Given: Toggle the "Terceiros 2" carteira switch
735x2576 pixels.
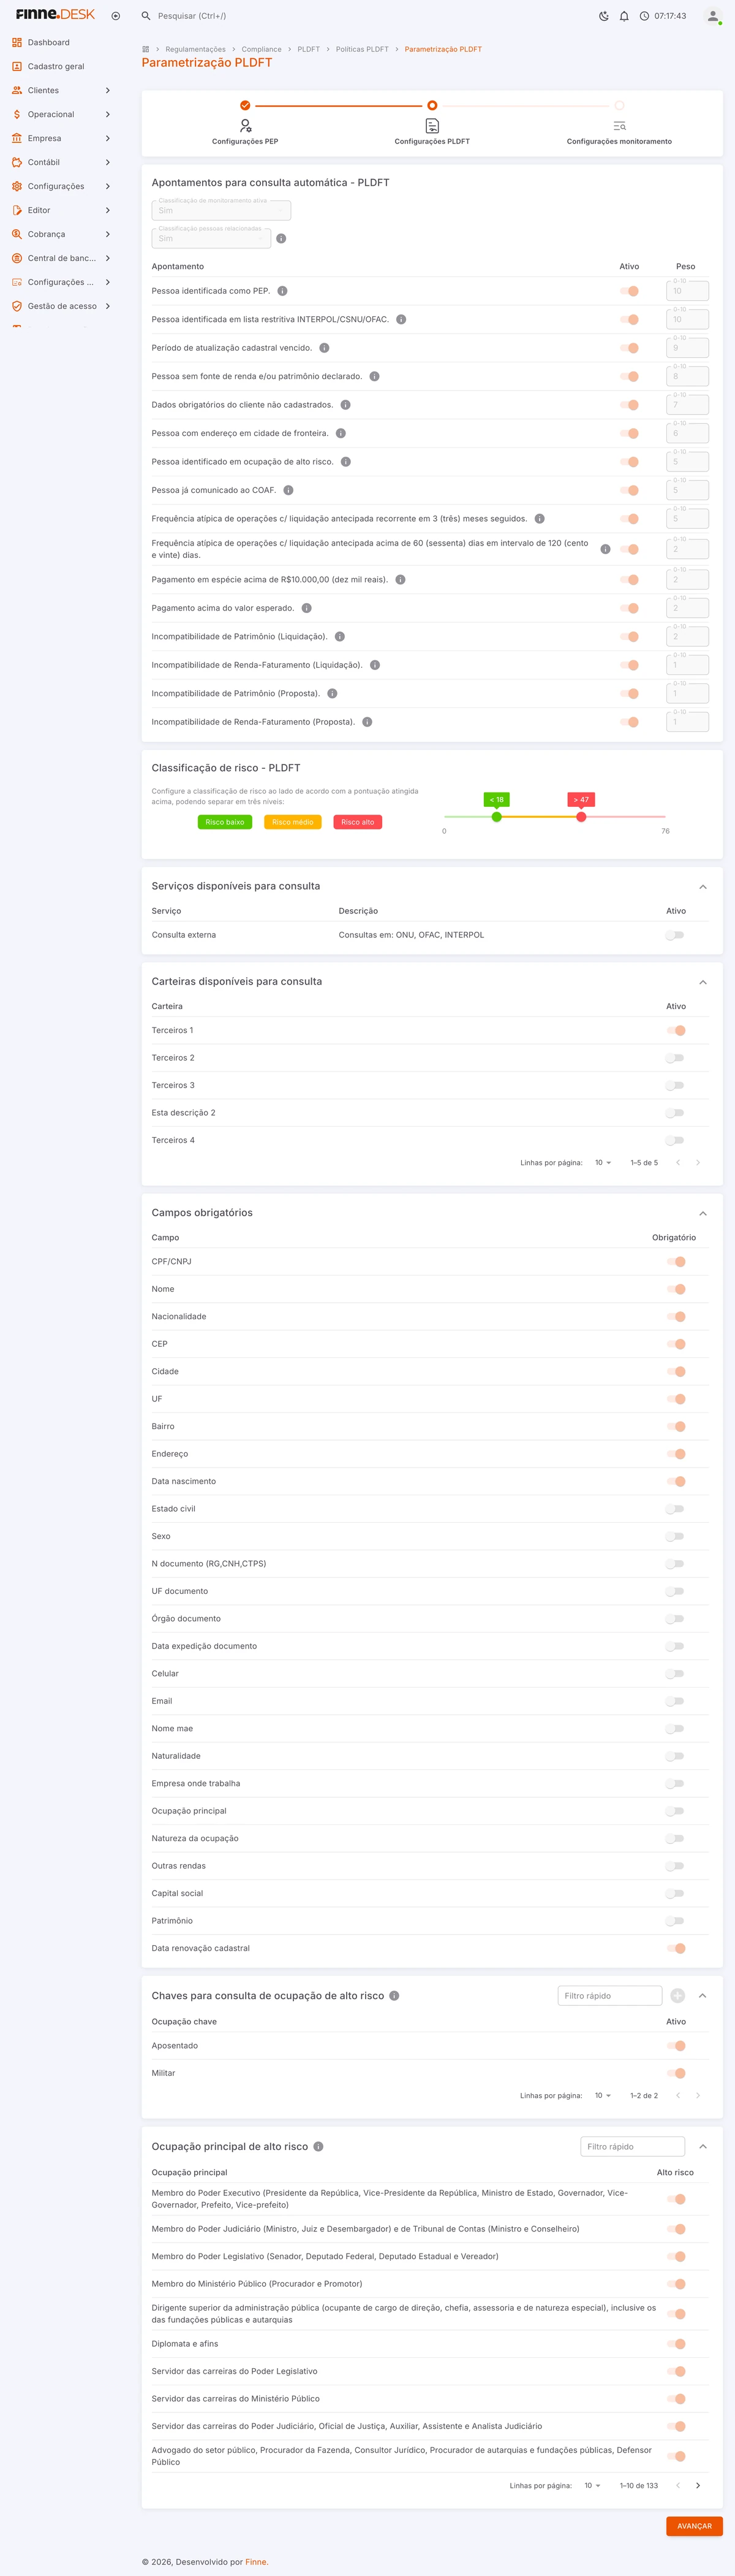Looking at the screenshot, I should coord(676,1058).
